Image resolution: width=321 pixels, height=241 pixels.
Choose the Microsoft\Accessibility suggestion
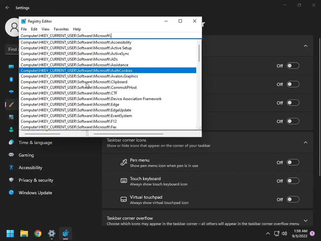108,42
